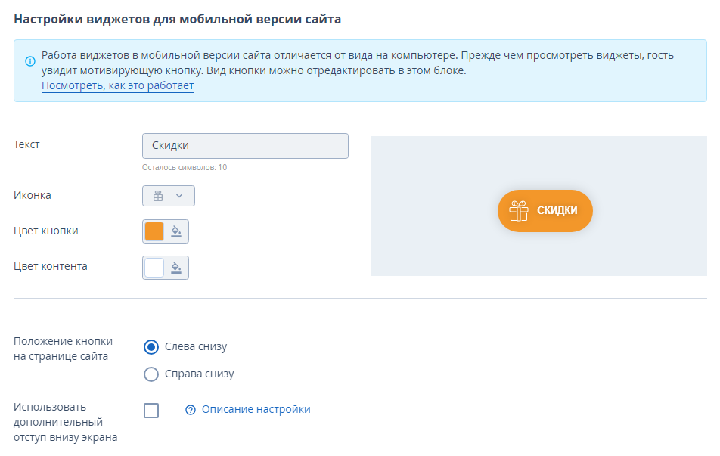Click the "Использовать дополнительный отступ внизу экрана" label
Screen dimensions: 720x456
pyautogui.click(x=65, y=422)
